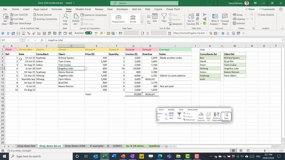Import data From Text/CSV
Screen dimensions: 285x160
coord(19,15)
